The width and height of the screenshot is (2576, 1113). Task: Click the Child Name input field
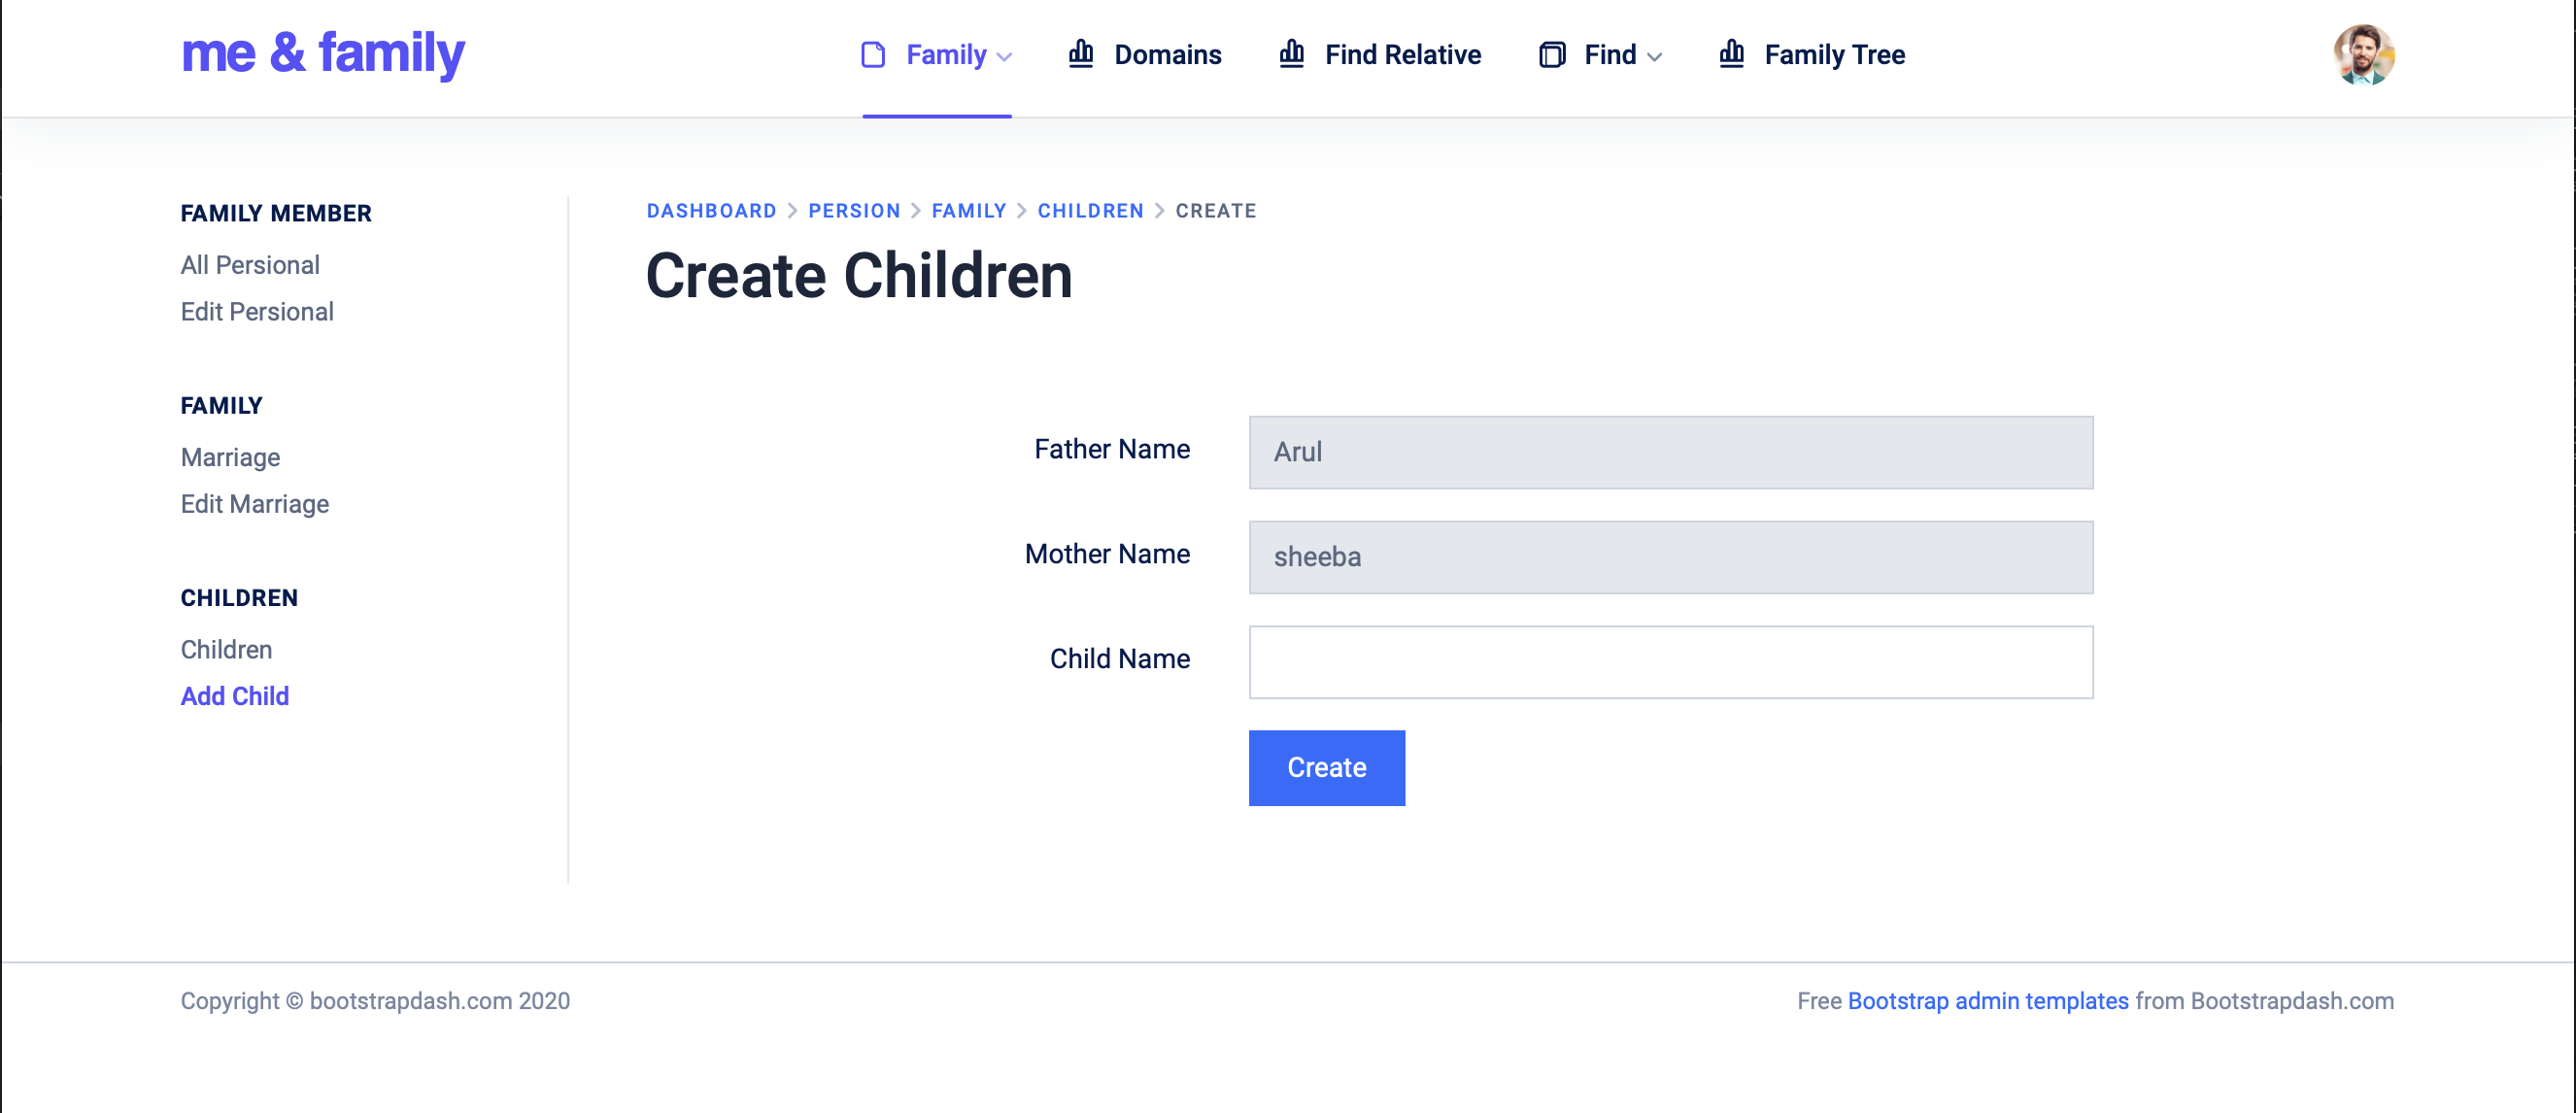click(x=1670, y=662)
